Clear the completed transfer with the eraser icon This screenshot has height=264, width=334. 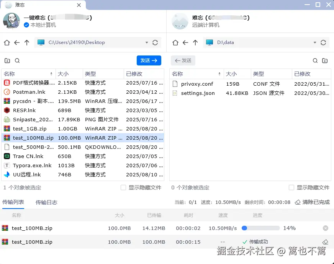click(325, 242)
